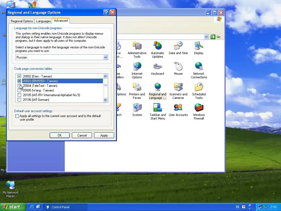Open System icon in Control Panel
The width and height of the screenshot is (281, 211).
click(x=137, y=110)
